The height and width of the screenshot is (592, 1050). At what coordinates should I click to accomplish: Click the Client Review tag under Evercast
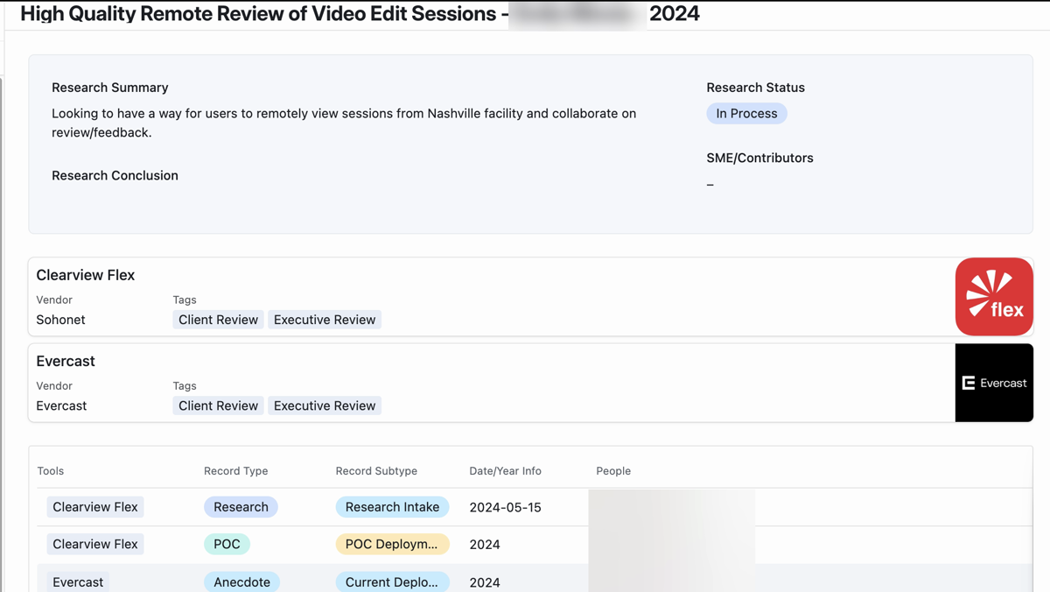(x=218, y=405)
